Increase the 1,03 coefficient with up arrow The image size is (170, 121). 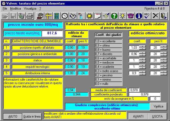pos(143,46)
